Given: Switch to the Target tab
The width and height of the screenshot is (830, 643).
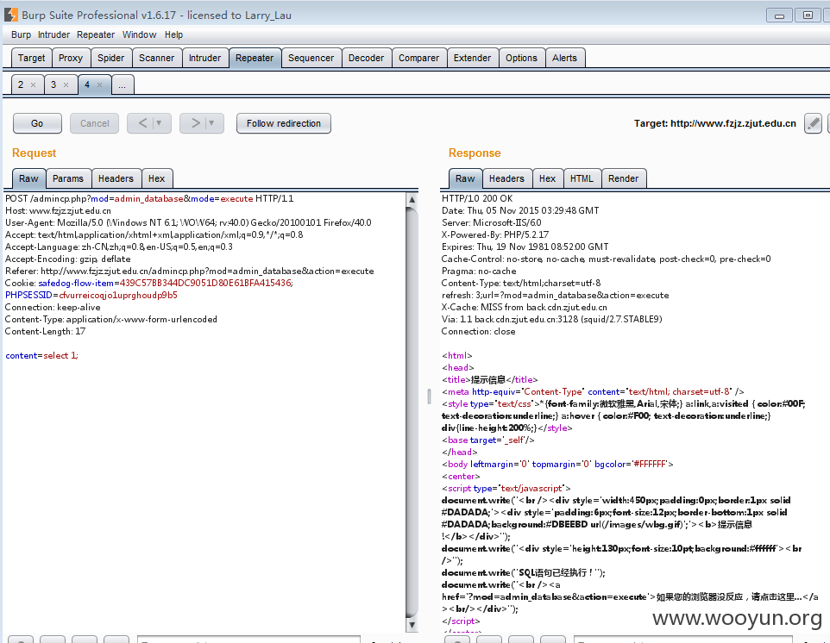Looking at the screenshot, I should [x=31, y=58].
